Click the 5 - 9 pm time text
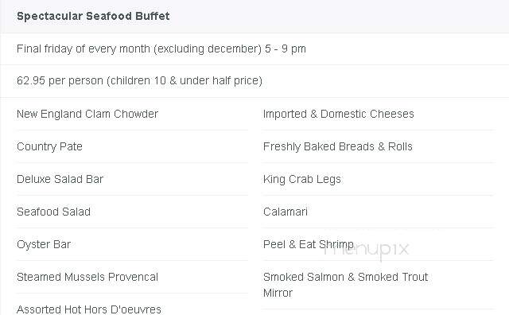Image resolution: width=509 pixels, height=315 pixels. 286,49
